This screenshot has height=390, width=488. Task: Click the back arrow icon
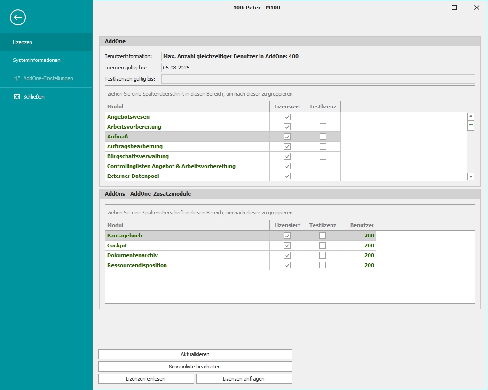(x=18, y=18)
